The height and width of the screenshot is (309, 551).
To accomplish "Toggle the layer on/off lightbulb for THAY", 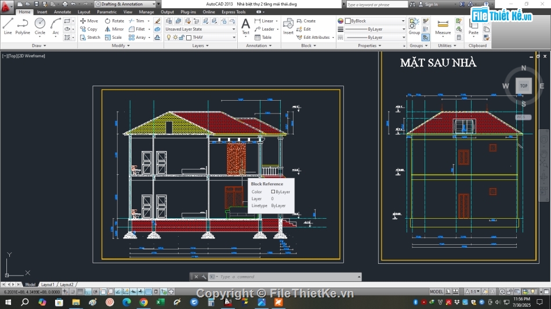I will click(x=169, y=38).
